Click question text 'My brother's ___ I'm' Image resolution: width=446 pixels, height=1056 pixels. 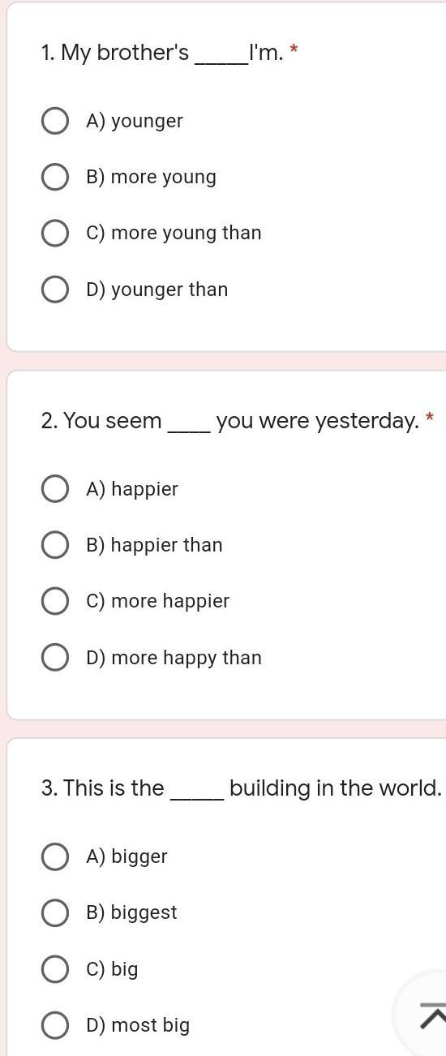(162, 54)
